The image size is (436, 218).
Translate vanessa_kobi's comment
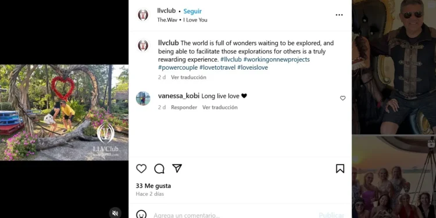[220, 108]
